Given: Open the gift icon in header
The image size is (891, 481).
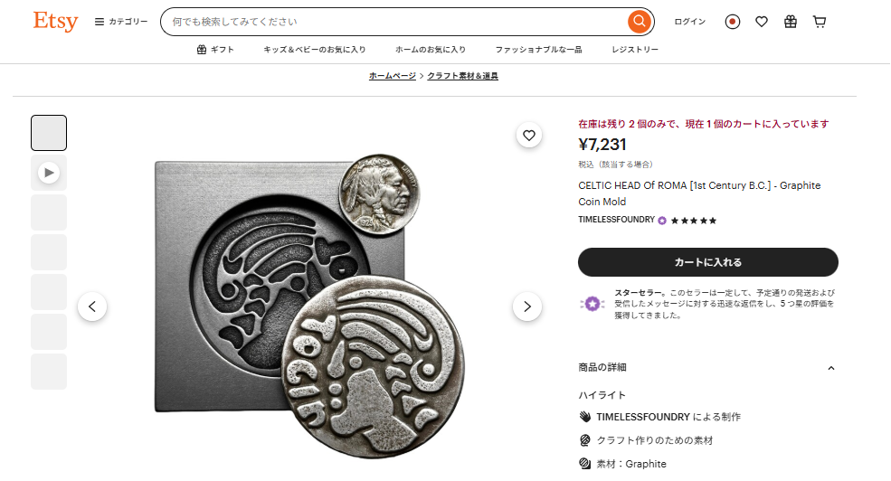Looking at the screenshot, I should [791, 22].
